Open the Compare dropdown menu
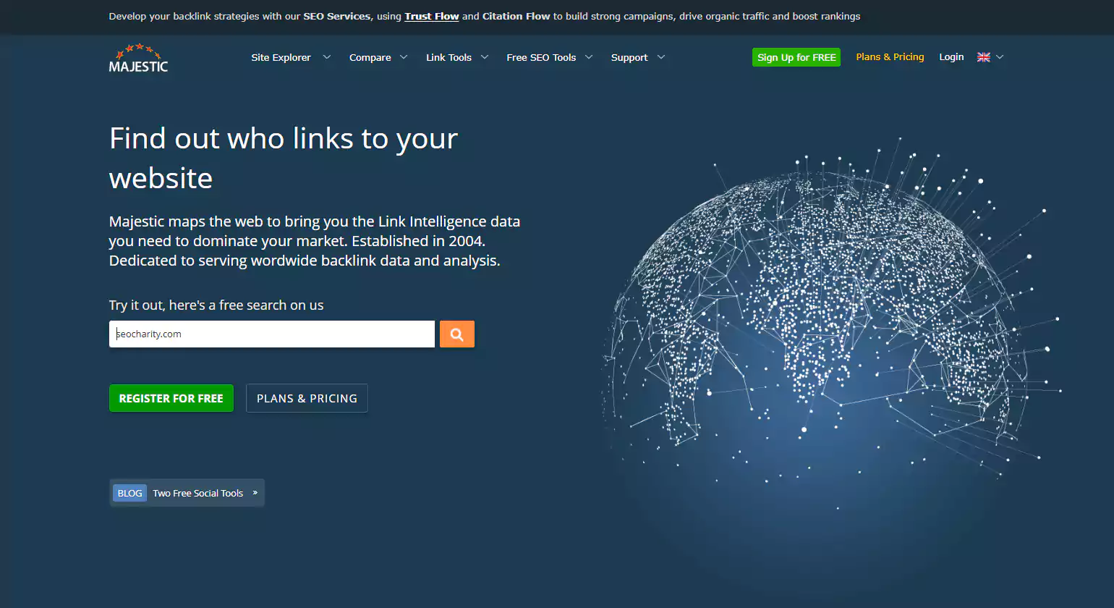This screenshot has width=1114, height=608. (404, 56)
